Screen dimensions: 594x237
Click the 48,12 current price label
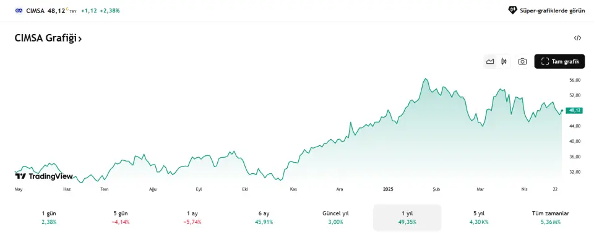pyautogui.click(x=574, y=110)
